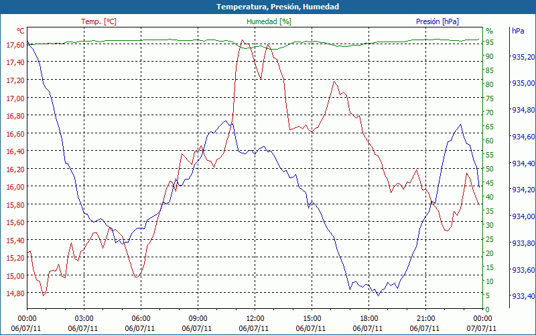Click temperature axis value 15,60
Viewport: 536px width, 335px height.
(15, 222)
